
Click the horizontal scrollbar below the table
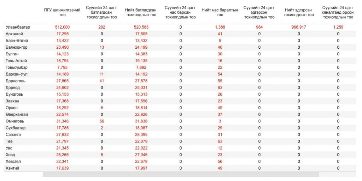click(x=181, y=174)
